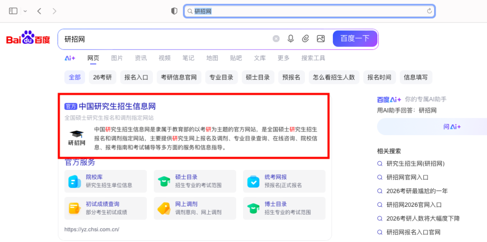Click the Safari back arrow
The width and height of the screenshot is (487, 242).
(39, 11)
